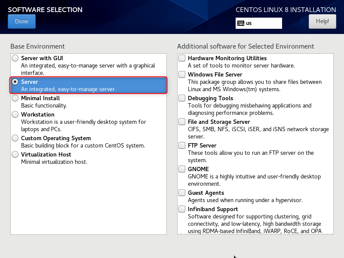The image size is (344, 258).
Task: Open the us keyboard layout indicator
Action: 259,23
